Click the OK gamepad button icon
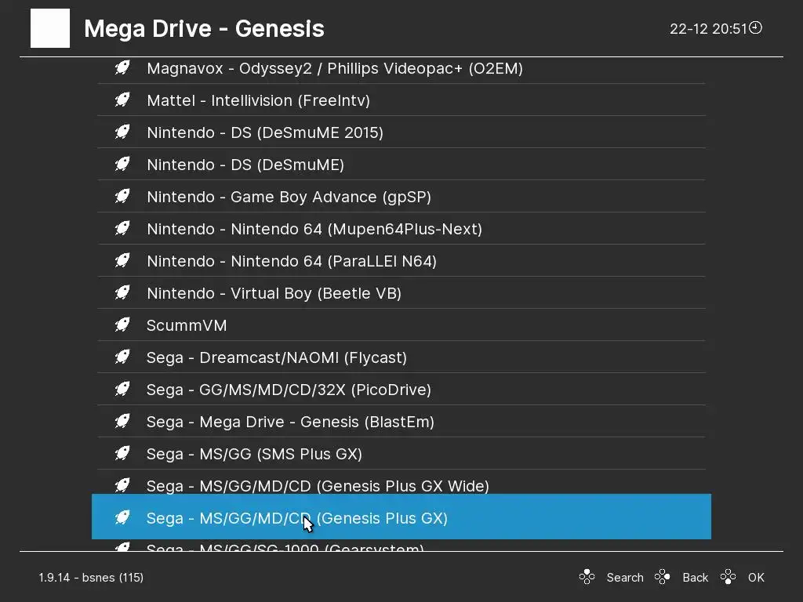The height and width of the screenshot is (602, 803). (728, 577)
